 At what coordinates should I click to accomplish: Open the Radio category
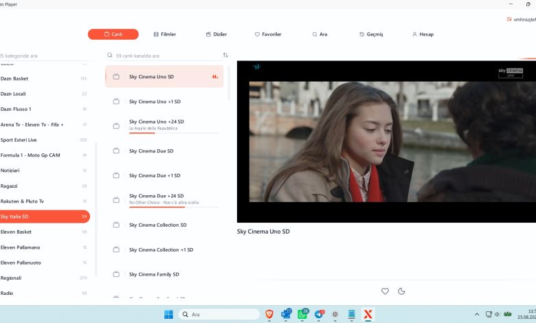45,293
